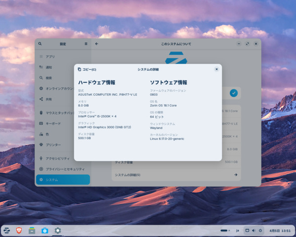Click the Intel Core i5-2500K × 4 text
Viewport: 296px width, 237px height.
[x=97, y=116]
